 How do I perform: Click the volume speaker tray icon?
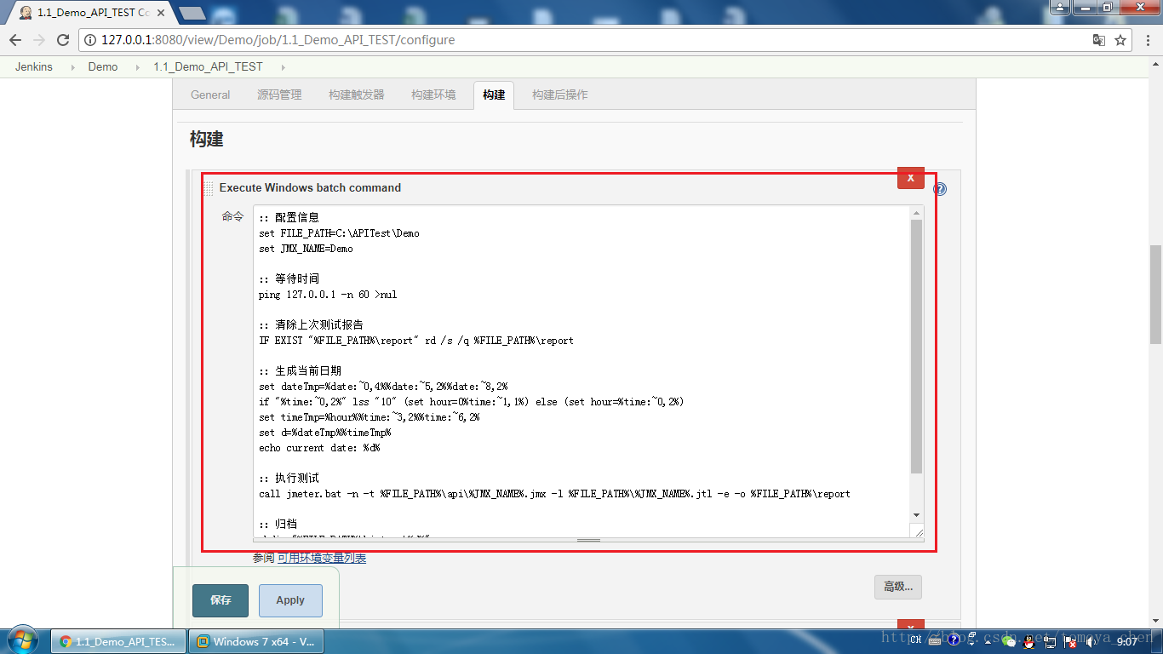[1092, 641]
